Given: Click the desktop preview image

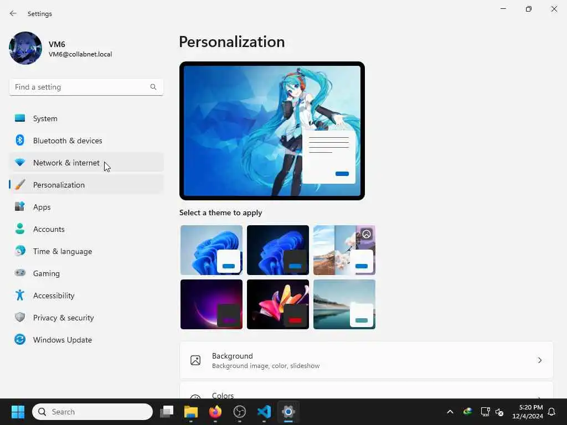Looking at the screenshot, I should [272, 131].
